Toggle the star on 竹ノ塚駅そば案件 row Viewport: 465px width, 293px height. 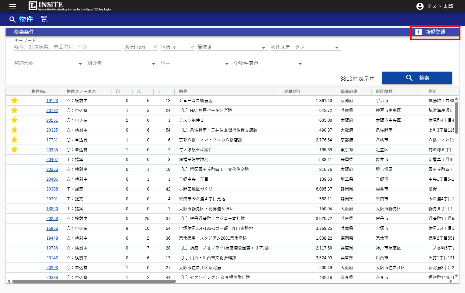click(x=14, y=149)
